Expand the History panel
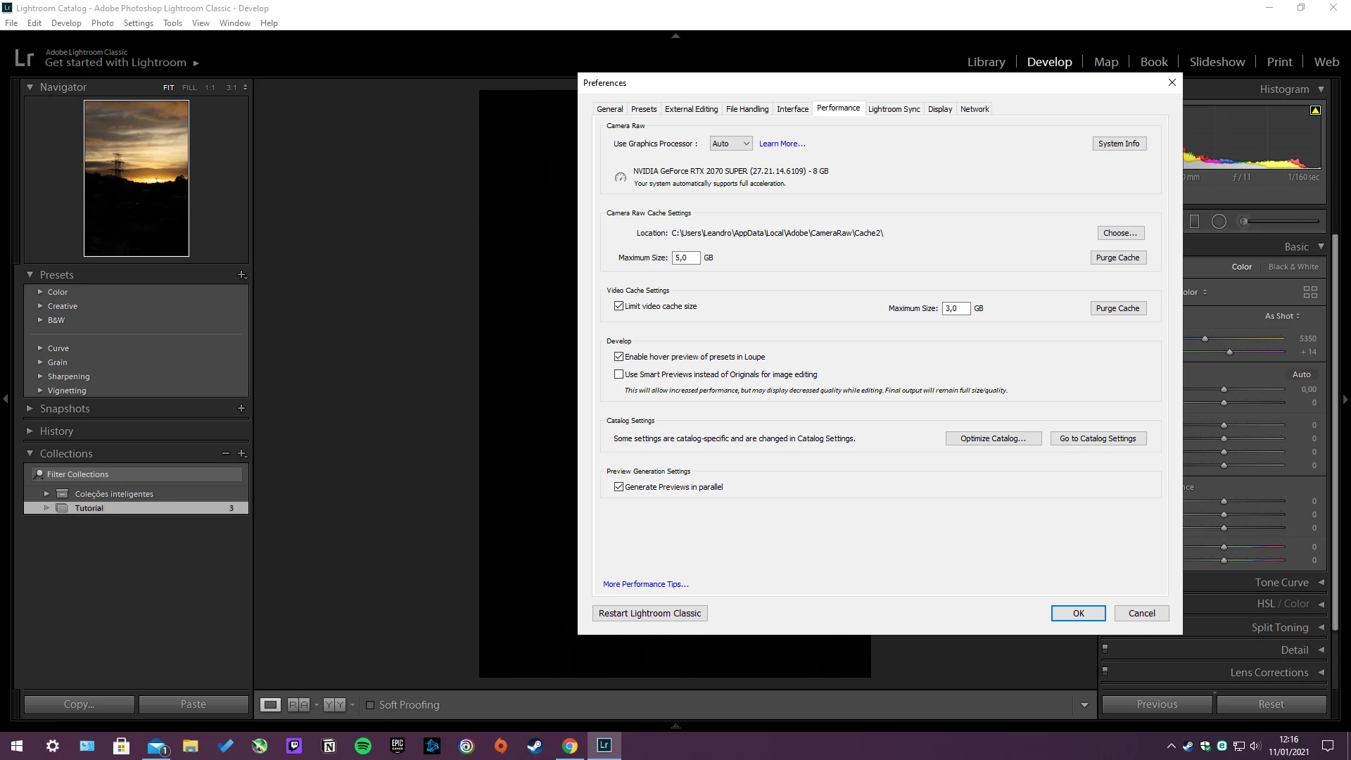The image size is (1351, 760). coord(56,431)
